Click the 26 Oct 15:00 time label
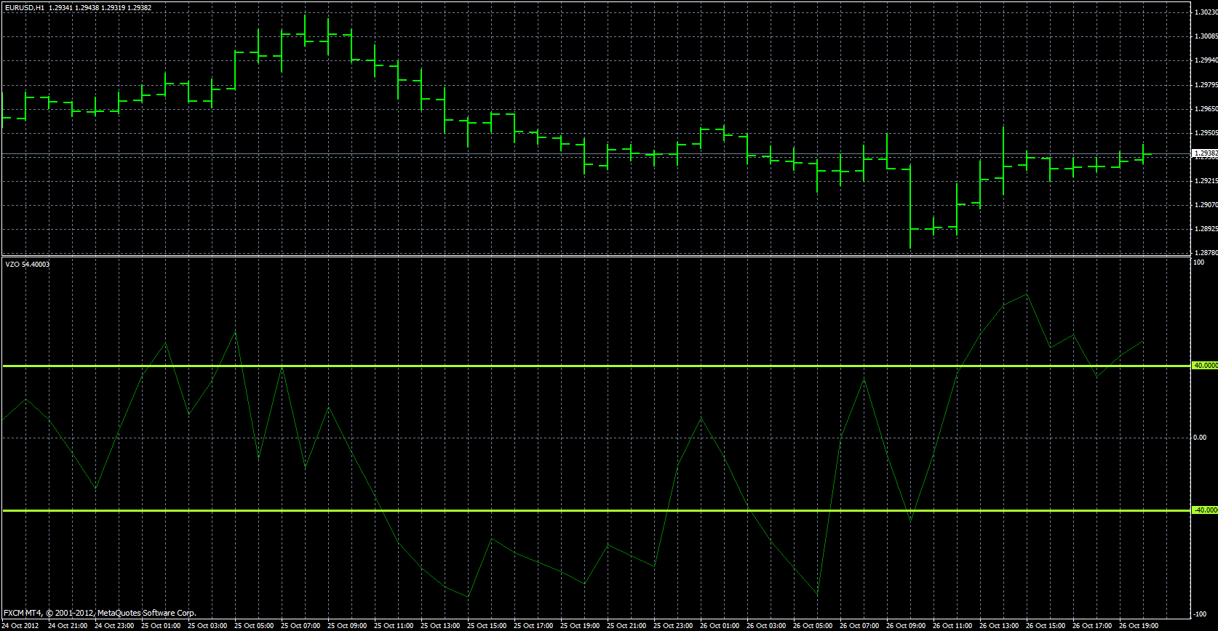The height and width of the screenshot is (631, 1218). coord(1046,626)
